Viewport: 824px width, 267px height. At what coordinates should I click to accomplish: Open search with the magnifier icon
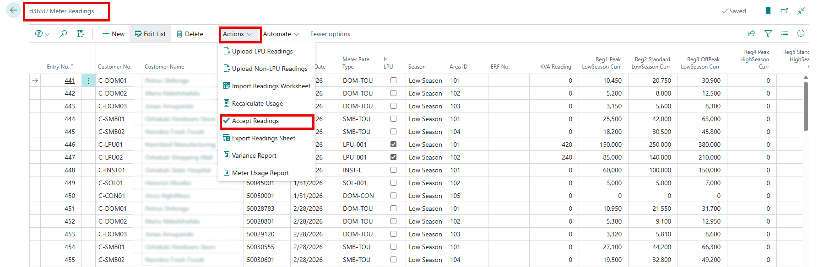click(63, 34)
